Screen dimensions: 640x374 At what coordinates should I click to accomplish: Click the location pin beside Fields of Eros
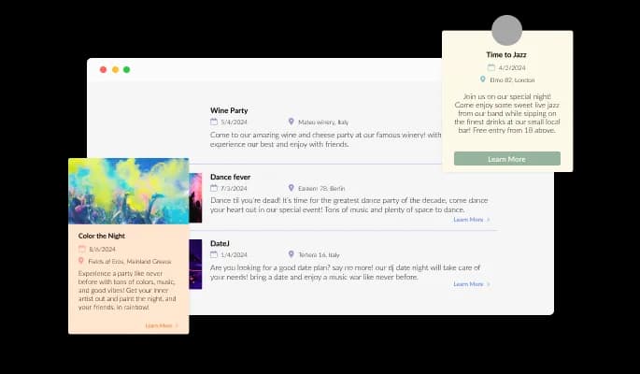[x=81, y=261]
